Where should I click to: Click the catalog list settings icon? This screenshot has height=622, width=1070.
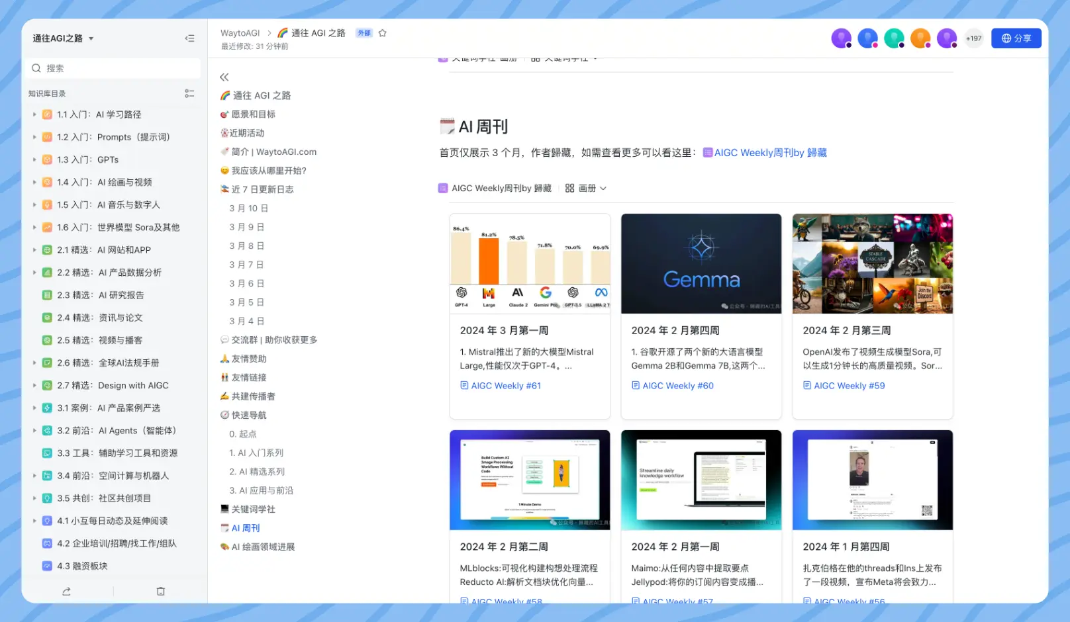point(189,94)
